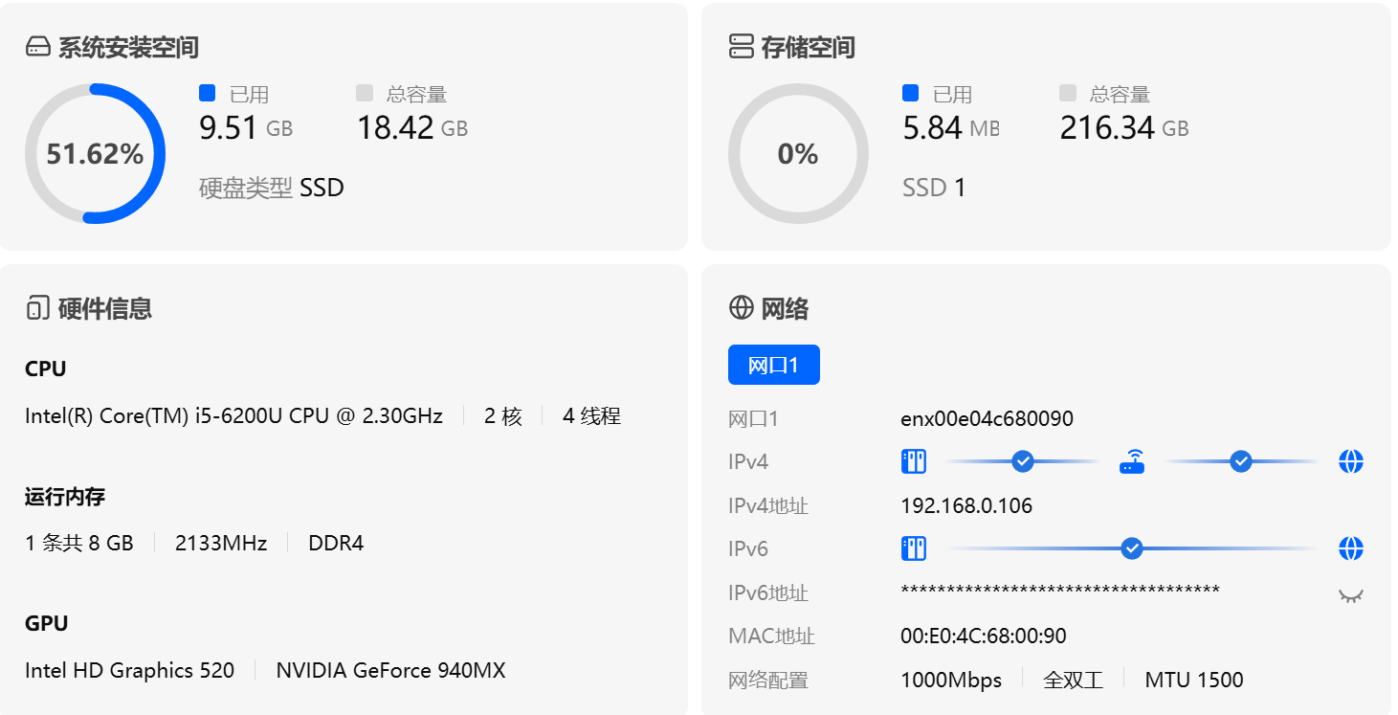The image size is (1398, 715).
Task: Select the 网口1 tab
Action: [x=773, y=365]
